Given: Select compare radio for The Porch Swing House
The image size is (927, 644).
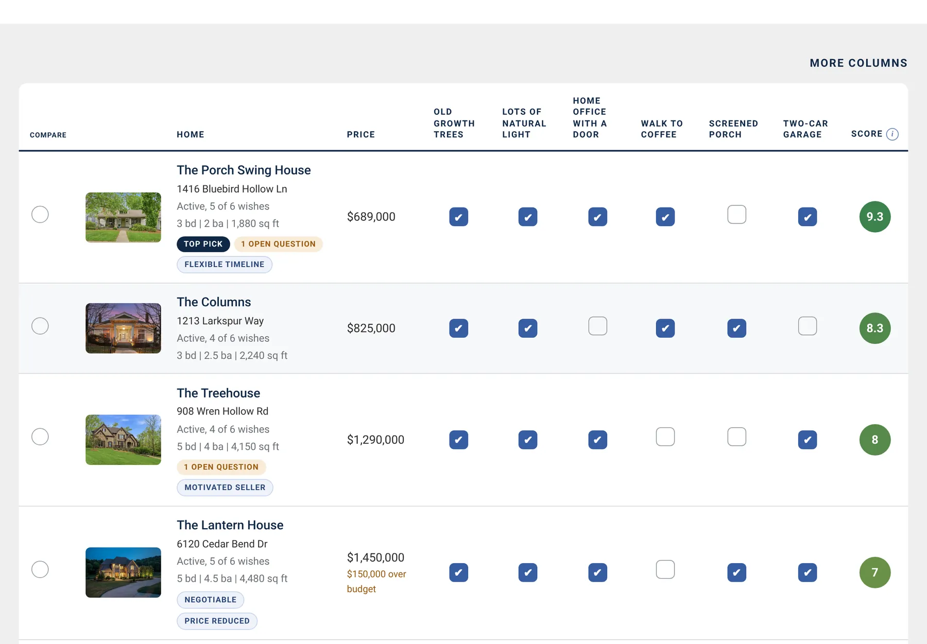Looking at the screenshot, I should [x=40, y=214].
